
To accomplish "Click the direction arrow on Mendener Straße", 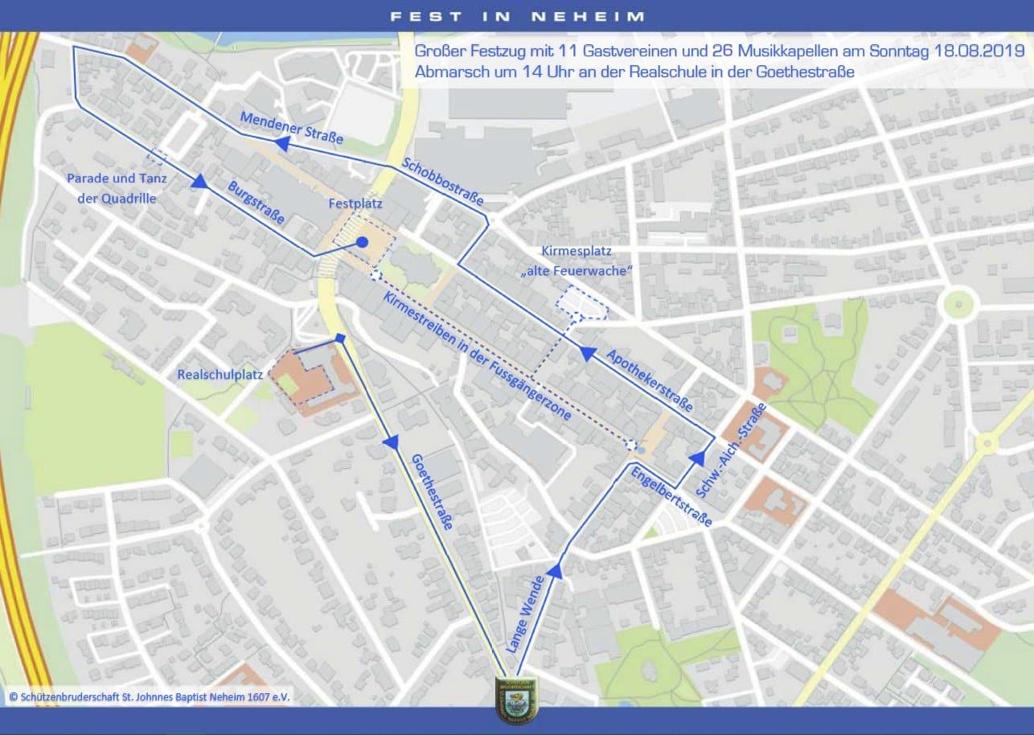I will coord(282,143).
